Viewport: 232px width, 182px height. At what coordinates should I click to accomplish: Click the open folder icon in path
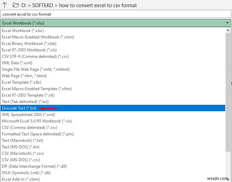pyautogui.click(x=16, y=5)
